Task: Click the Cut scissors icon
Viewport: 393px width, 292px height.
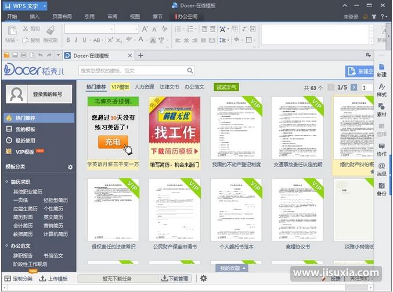Action: (x=26, y=29)
